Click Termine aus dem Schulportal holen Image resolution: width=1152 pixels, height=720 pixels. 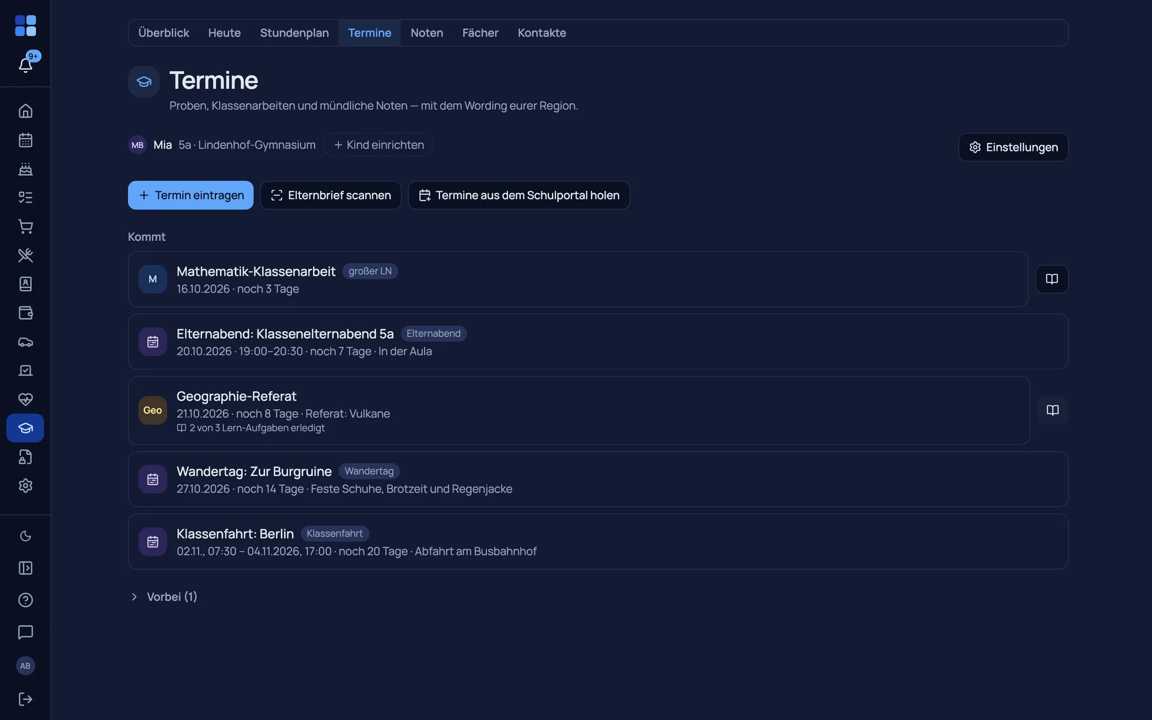point(519,195)
